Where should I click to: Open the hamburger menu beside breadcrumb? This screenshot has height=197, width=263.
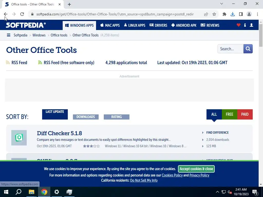[x=8, y=35]
